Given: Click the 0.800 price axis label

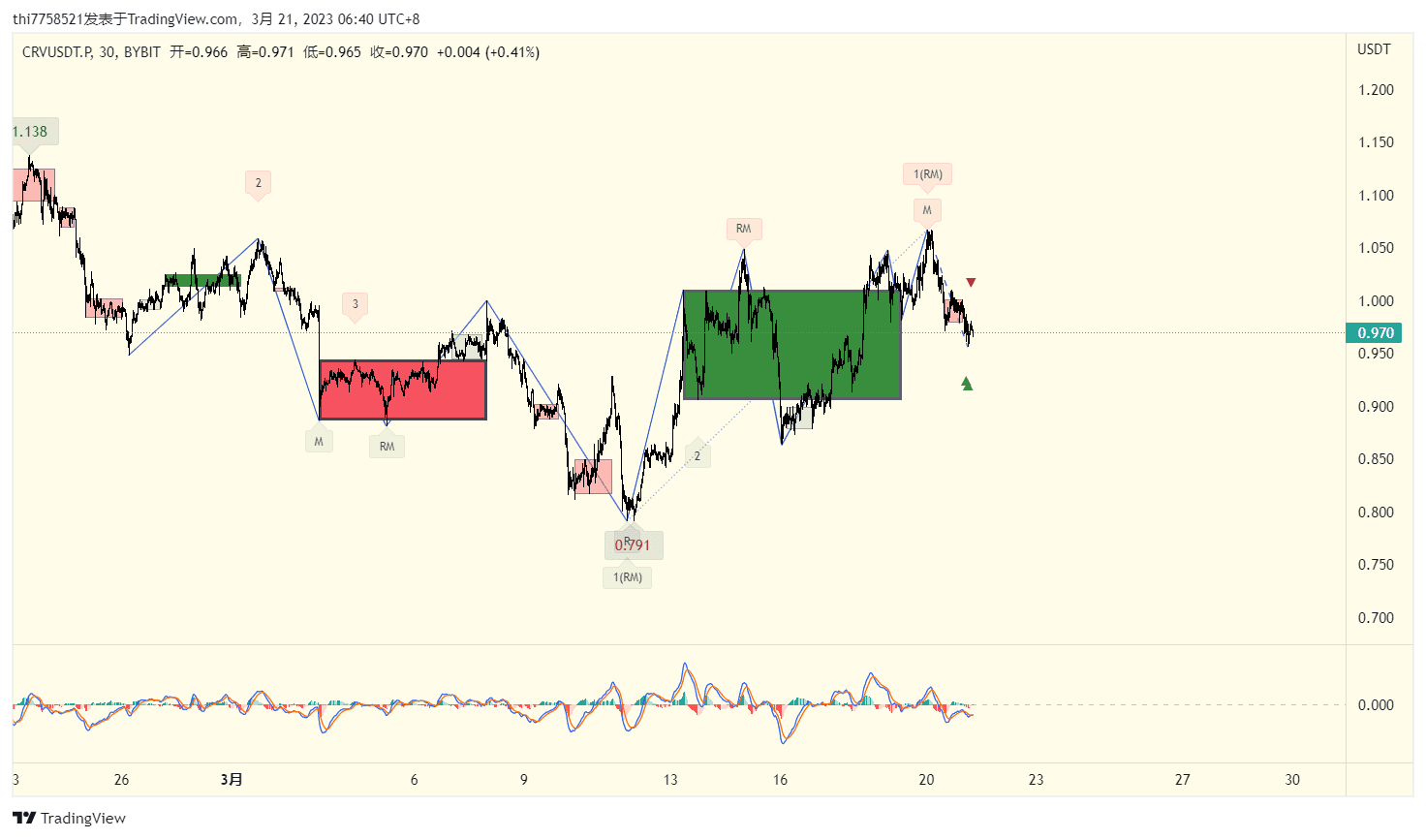Looking at the screenshot, I should [x=1376, y=513].
